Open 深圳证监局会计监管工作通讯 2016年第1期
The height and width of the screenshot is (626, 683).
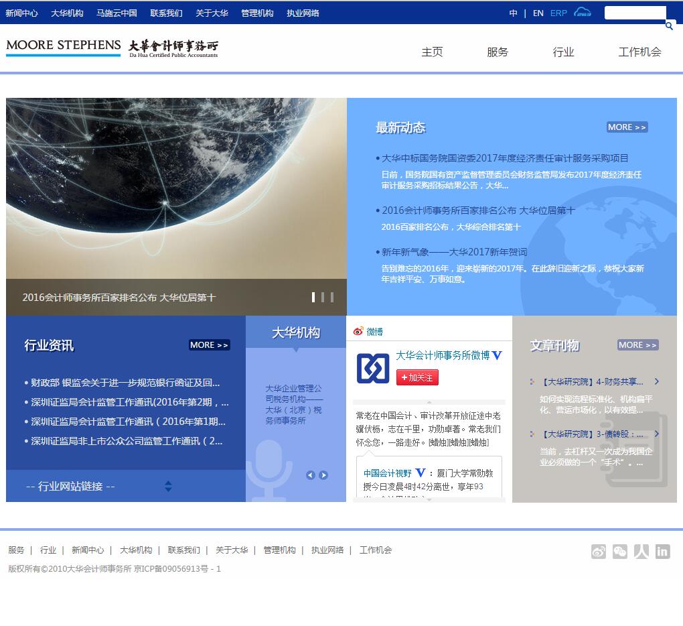point(128,422)
